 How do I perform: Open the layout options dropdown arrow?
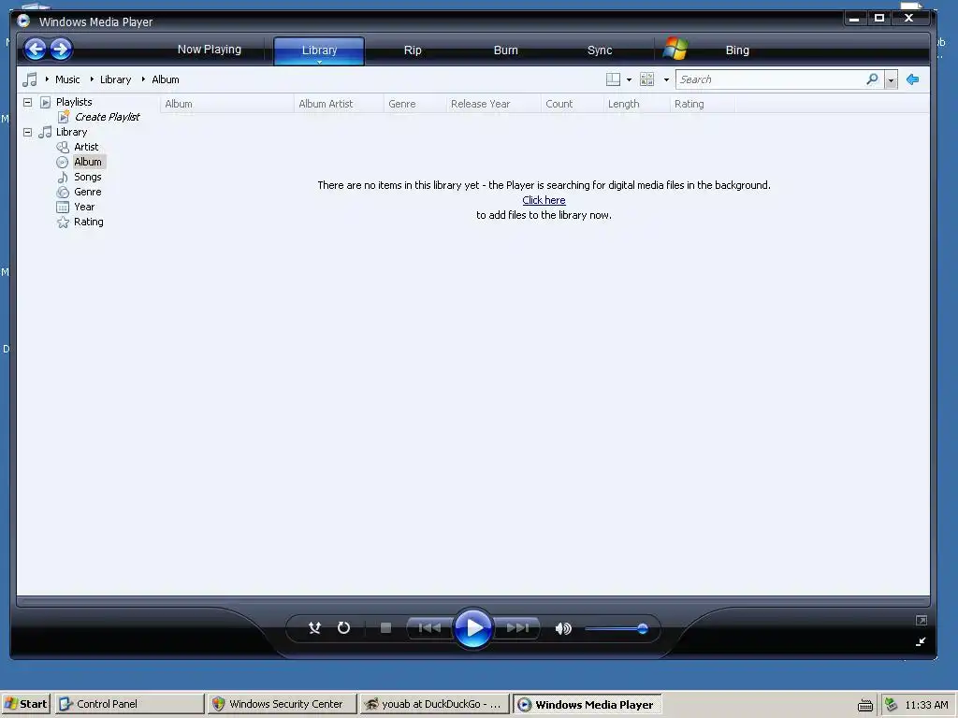tap(630, 80)
